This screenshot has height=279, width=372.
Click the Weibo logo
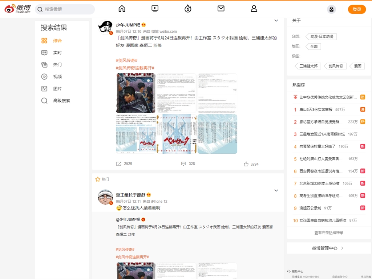pos(17,9)
